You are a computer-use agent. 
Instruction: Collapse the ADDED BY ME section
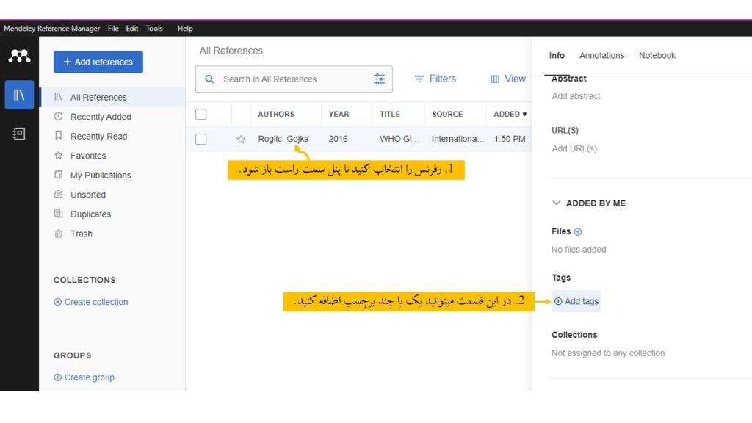click(556, 203)
